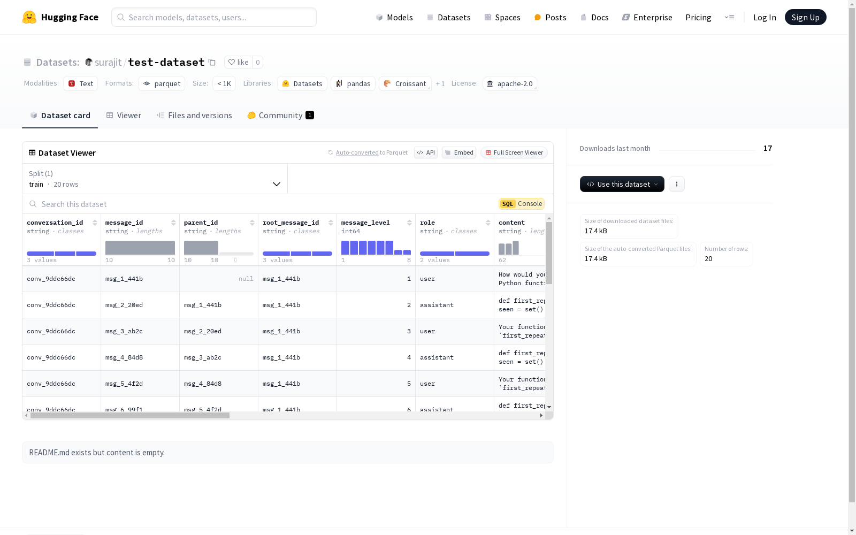Screen dimensions: 856x535
Task: Go to Models in navigation
Action: point(394,17)
